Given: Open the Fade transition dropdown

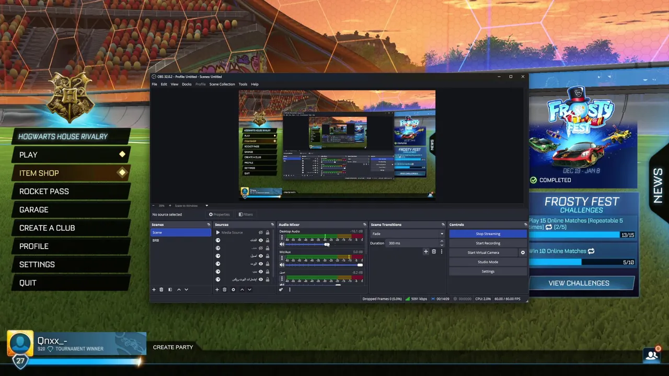Looking at the screenshot, I should (x=407, y=234).
